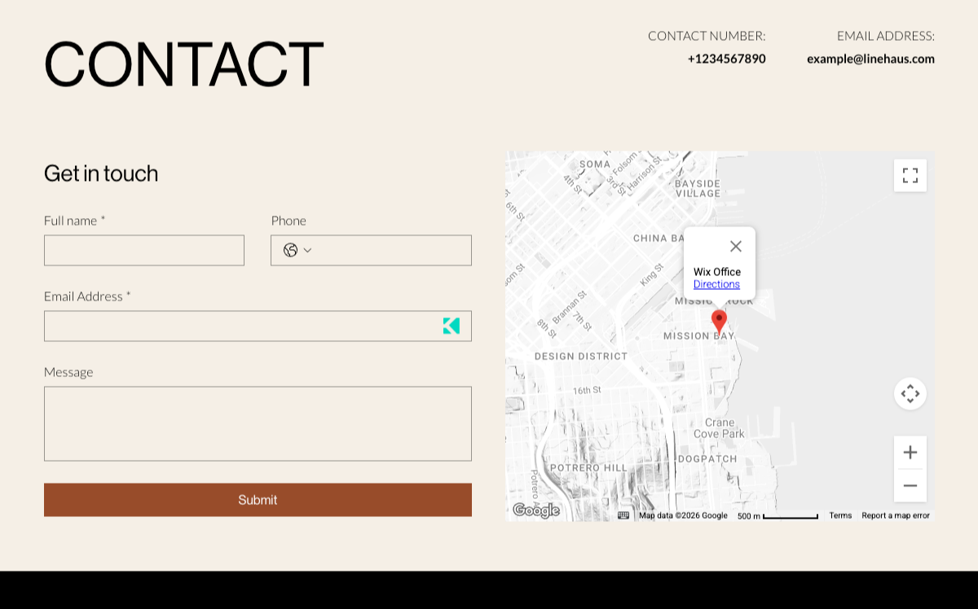Viewport: 978px width, 609px height.
Task: Click 'Map data ©2026 Google' text
Action: pos(683,515)
